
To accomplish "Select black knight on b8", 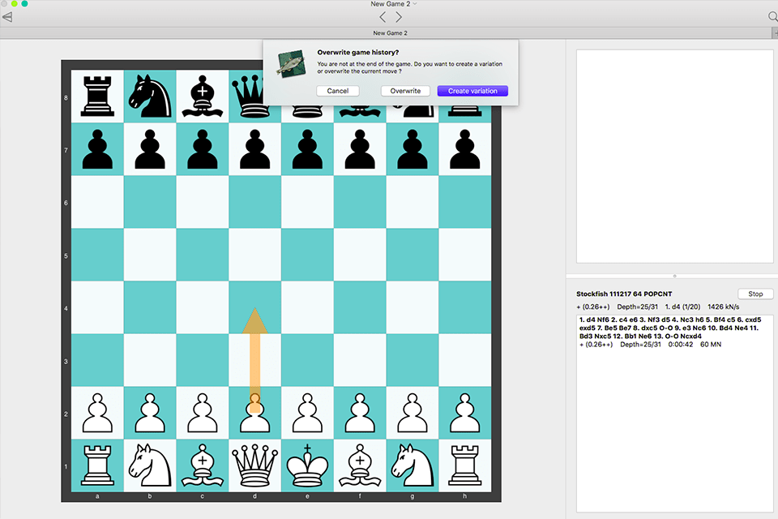I will pos(150,97).
